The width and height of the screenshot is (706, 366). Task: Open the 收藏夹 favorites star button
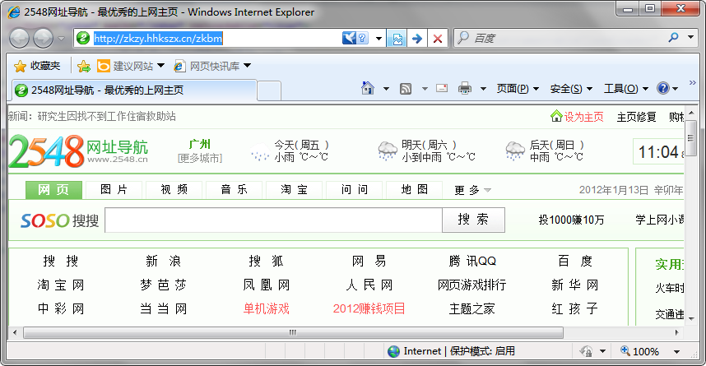(x=37, y=66)
